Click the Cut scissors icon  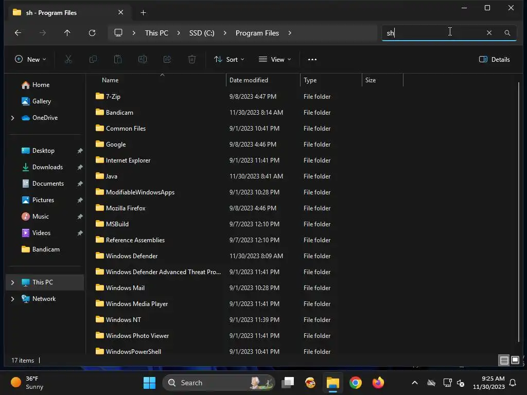(68, 60)
